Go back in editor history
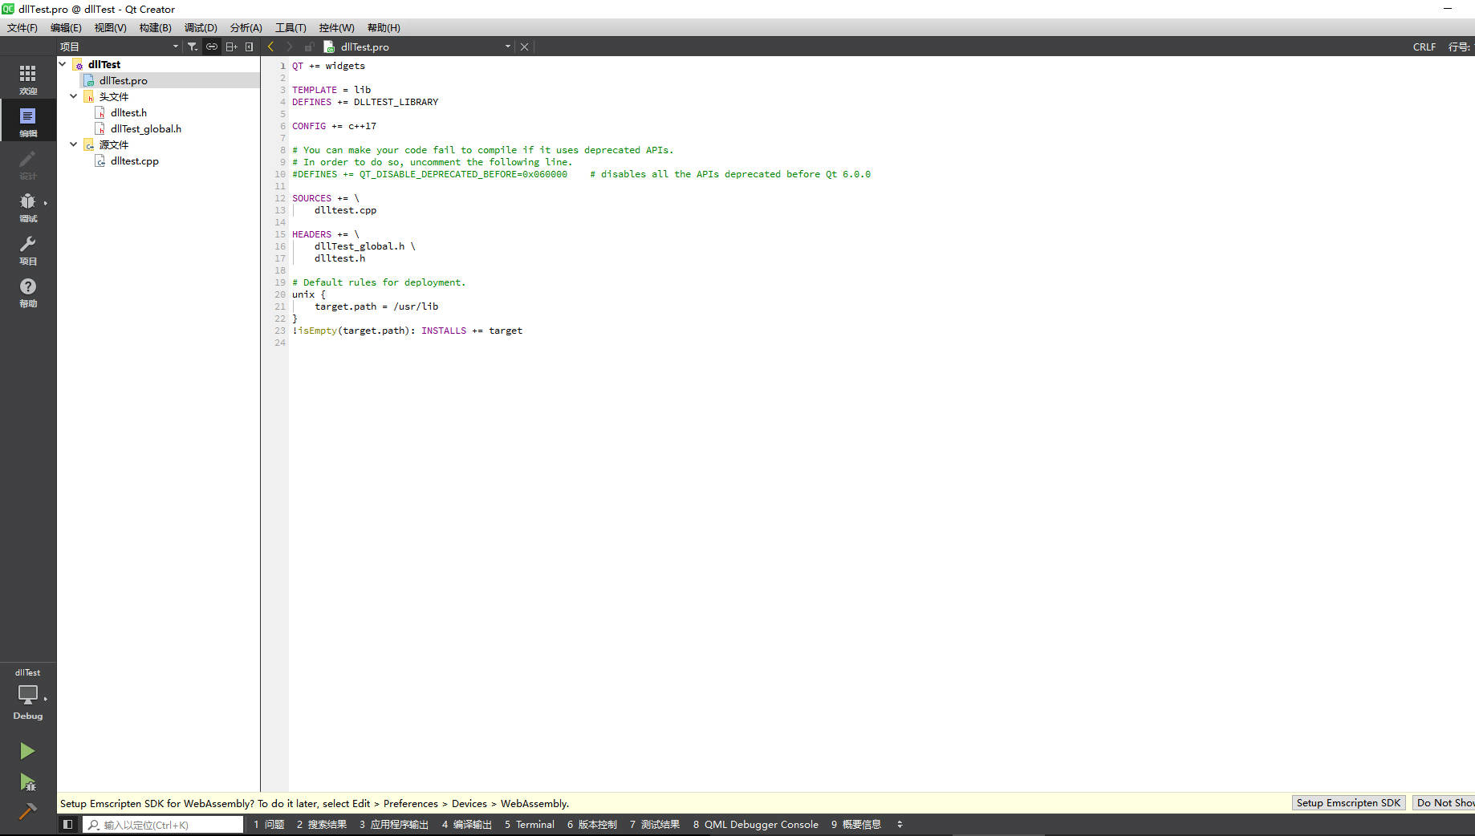This screenshot has height=836, width=1475. pos(271,47)
